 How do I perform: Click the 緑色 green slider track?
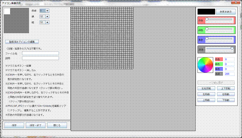[219, 29]
